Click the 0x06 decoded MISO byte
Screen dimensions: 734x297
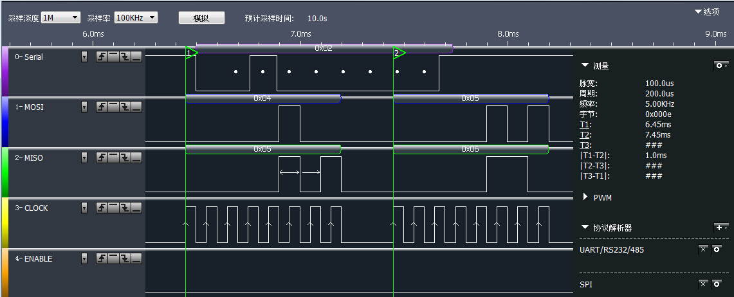[470, 148]
